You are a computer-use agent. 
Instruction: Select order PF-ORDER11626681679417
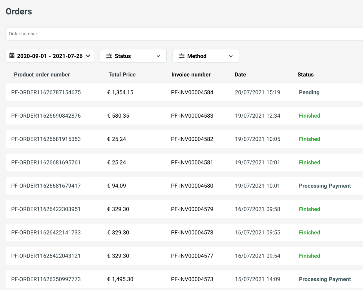pos(46,186)
